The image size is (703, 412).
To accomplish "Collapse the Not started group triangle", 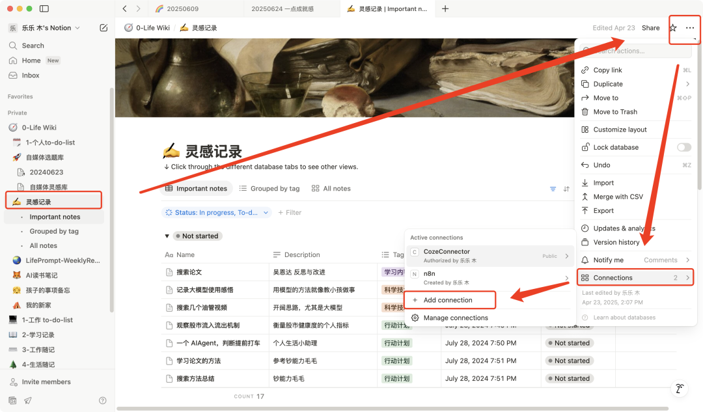I will 167,236.
